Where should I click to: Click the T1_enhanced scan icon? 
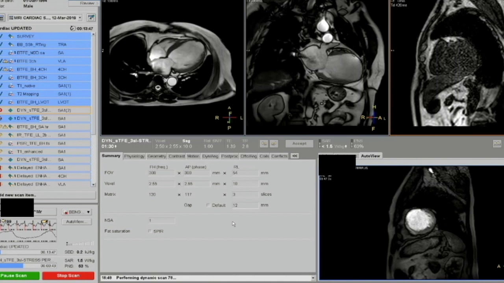(11, 151)
